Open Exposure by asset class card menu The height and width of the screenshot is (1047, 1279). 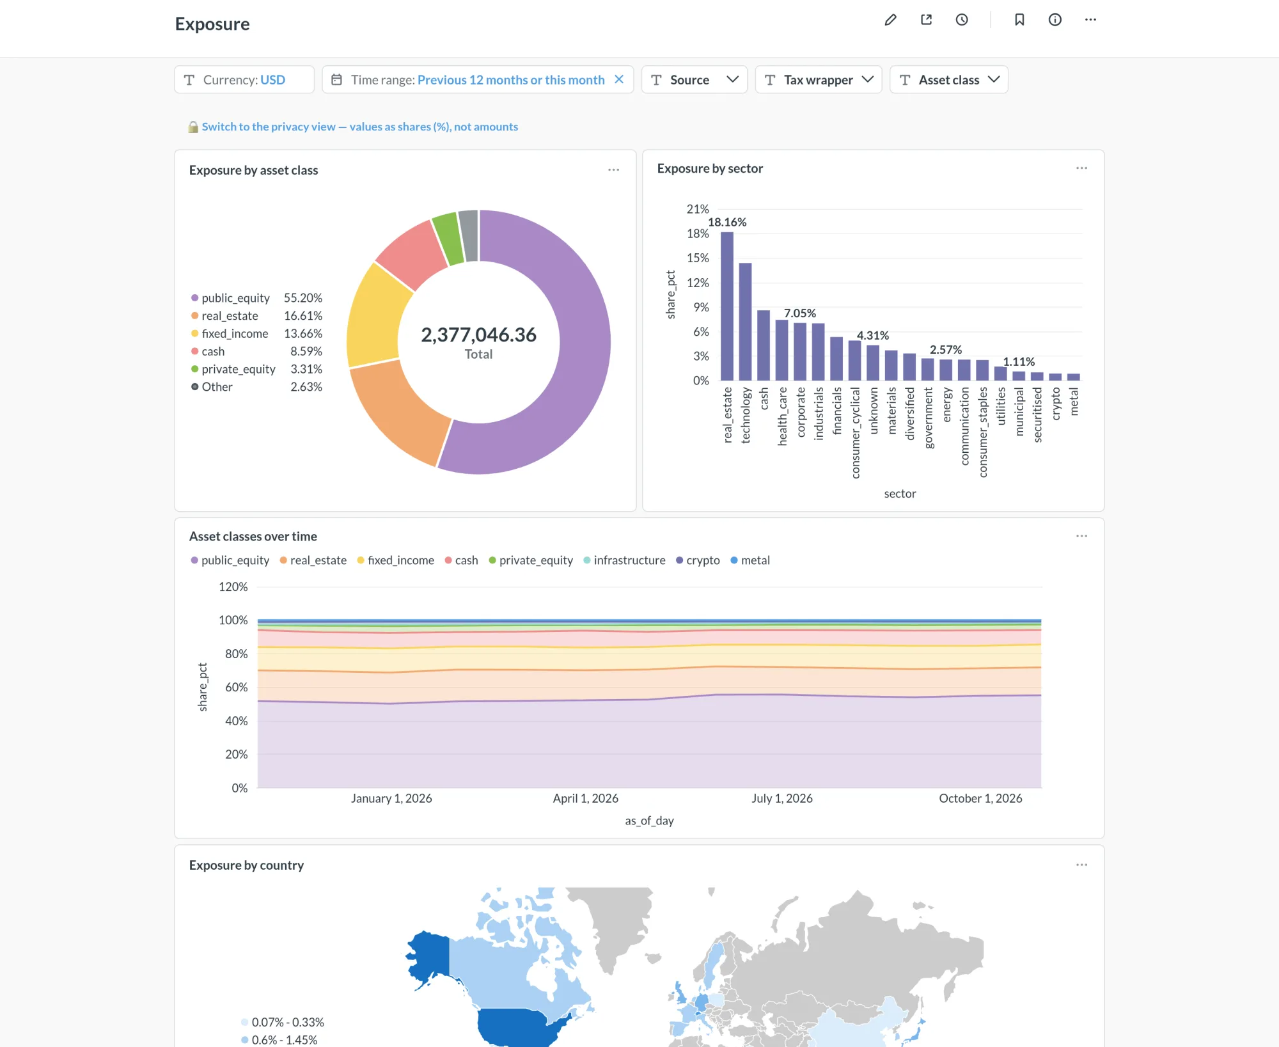(x=614, y=170)
